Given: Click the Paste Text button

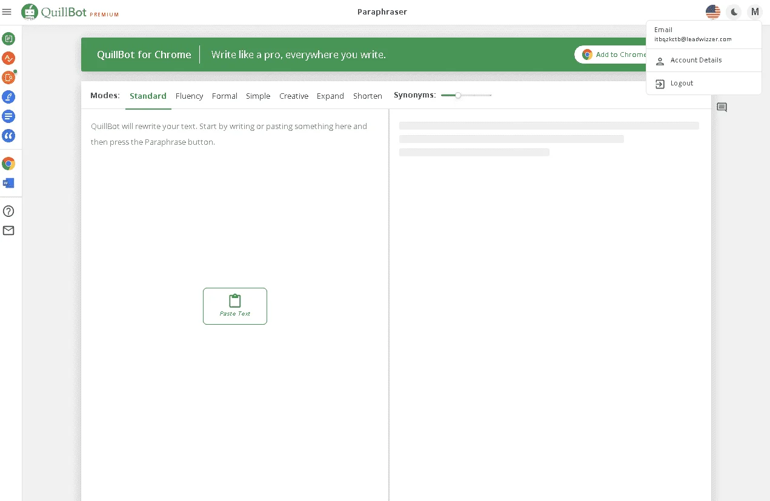Looking at the screenshot, I should tap(235, 306).
